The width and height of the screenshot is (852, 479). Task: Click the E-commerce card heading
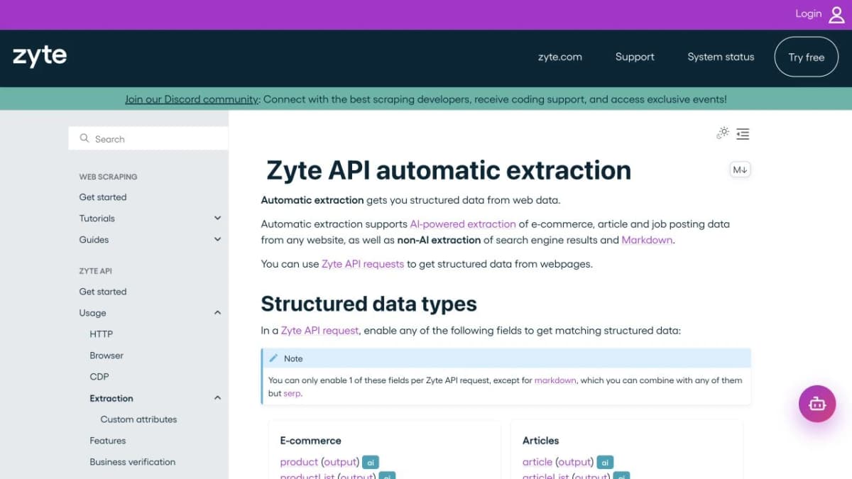point(310,441)
